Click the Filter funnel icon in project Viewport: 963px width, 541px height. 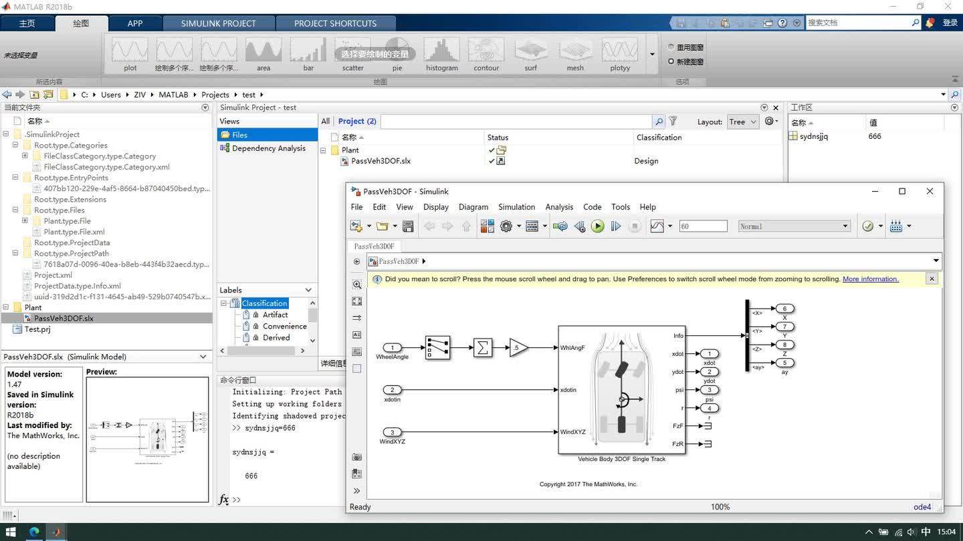pos(673,122)
